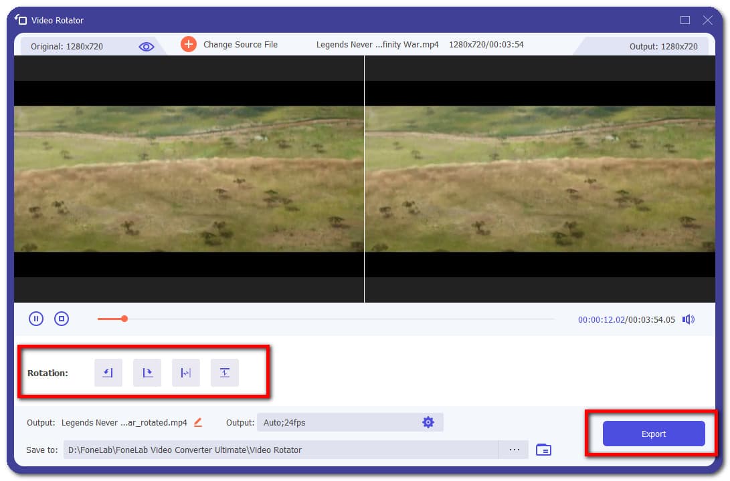Click the 'Original: 1280x720' label

pos(66,47)
